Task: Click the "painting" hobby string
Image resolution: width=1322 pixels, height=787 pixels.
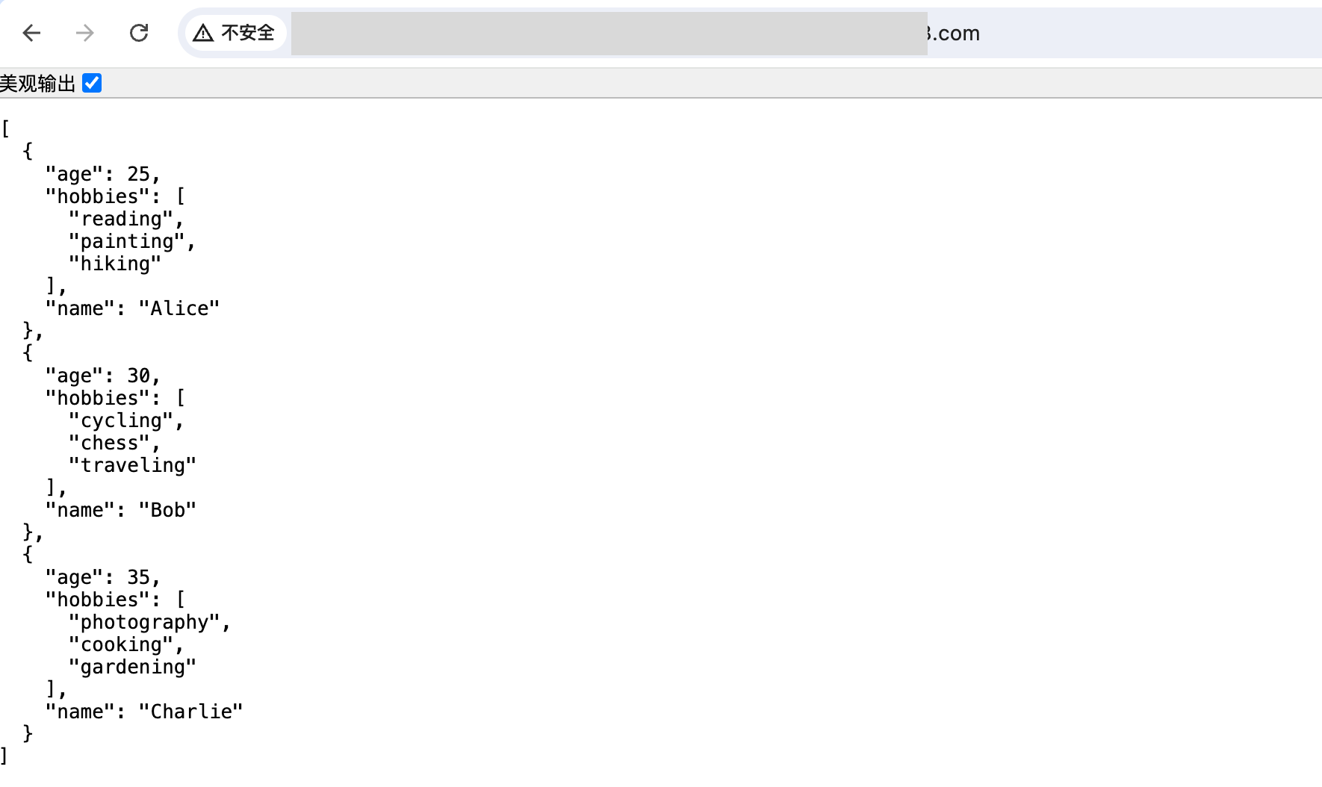Action: click(126, 241)
